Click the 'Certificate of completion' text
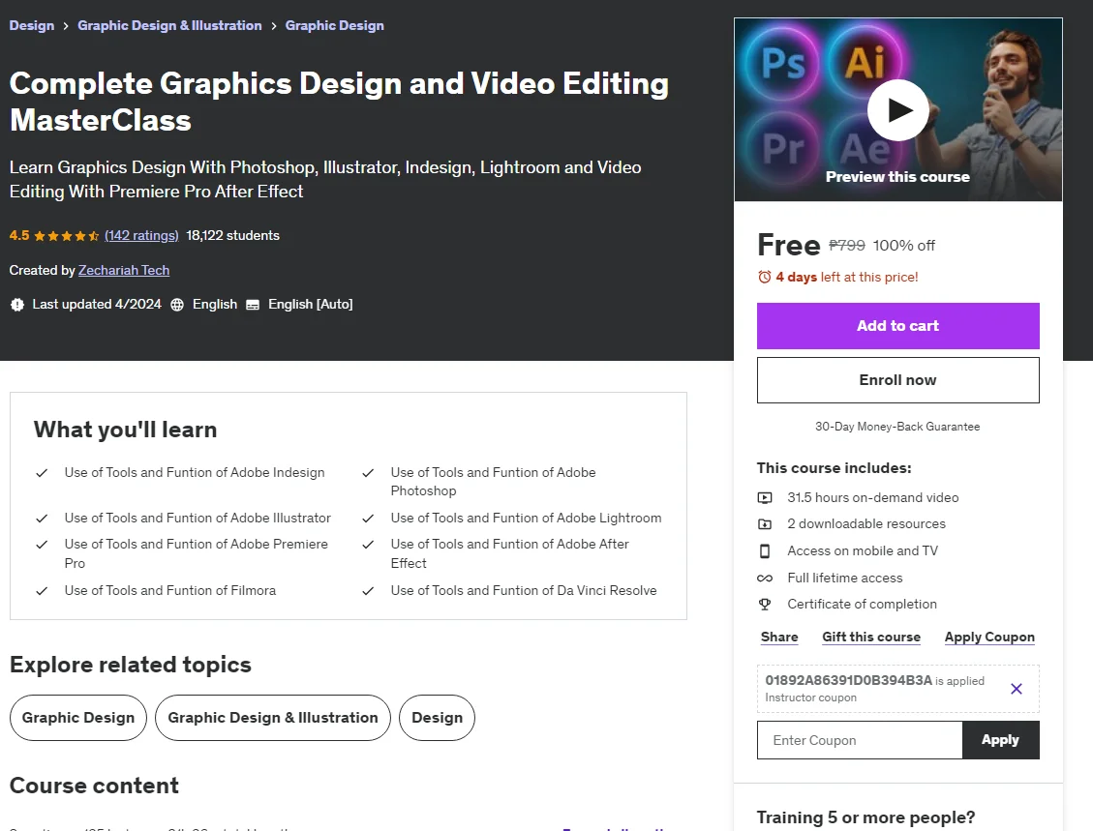Screen dimensions: 1093x831 (863, 604)
